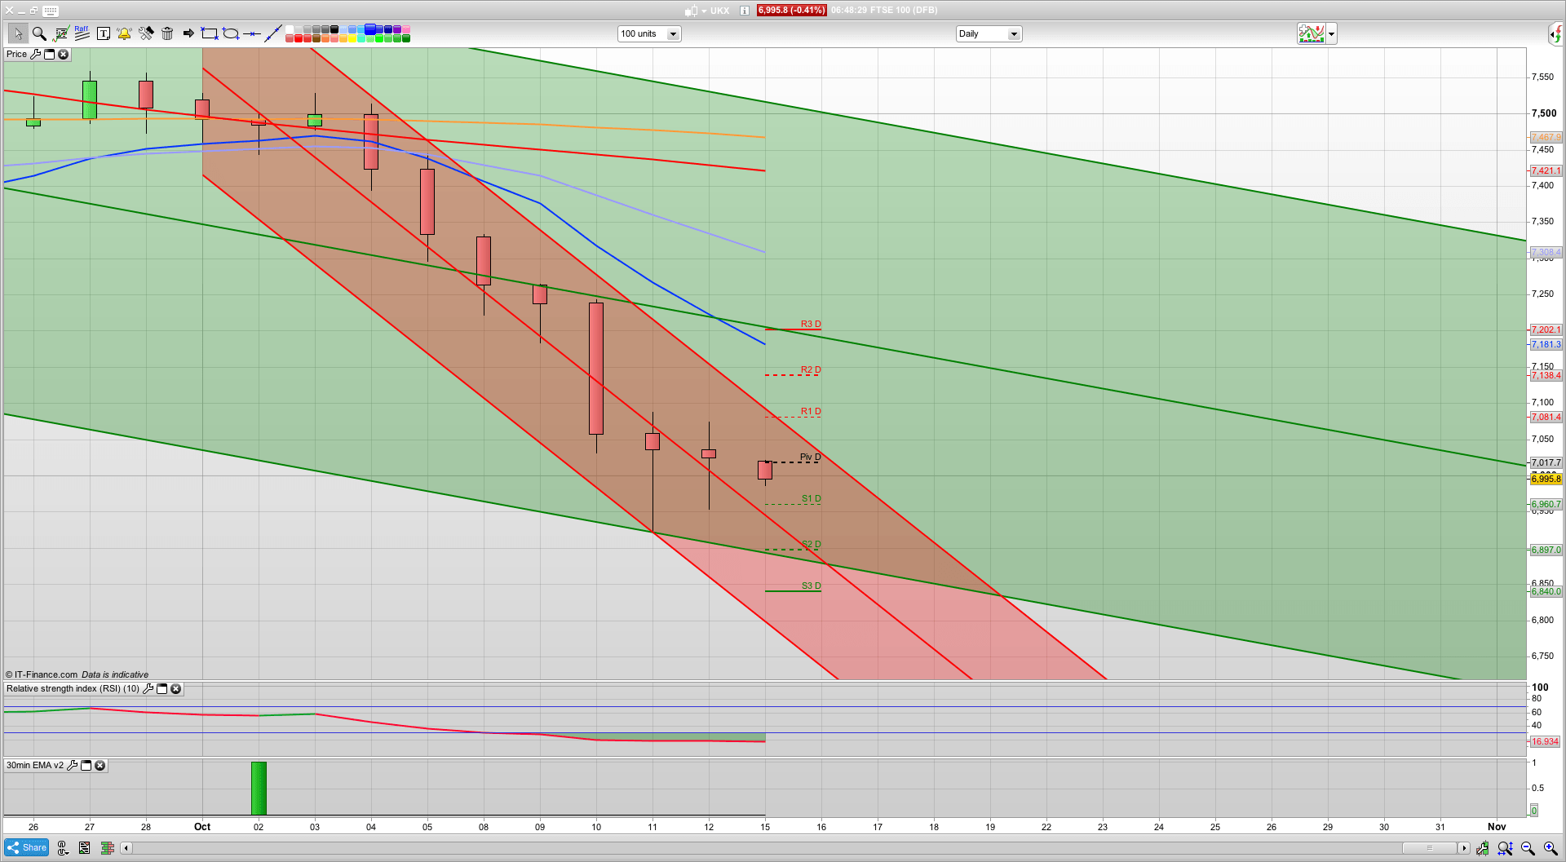Remove the 30min EMA v2 indicator
1566x862 pixels.
pos(100,766)
